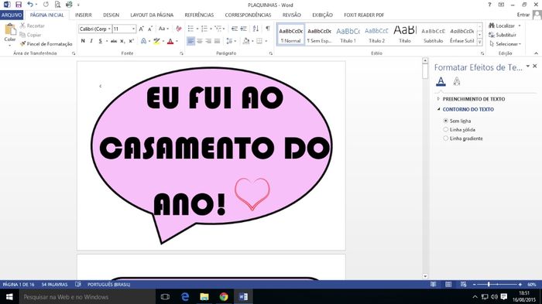Image resolution: width=542 pixels, height=304 pixels.
Task: Select Linha sólida radio option
Action: coord(445,129)
